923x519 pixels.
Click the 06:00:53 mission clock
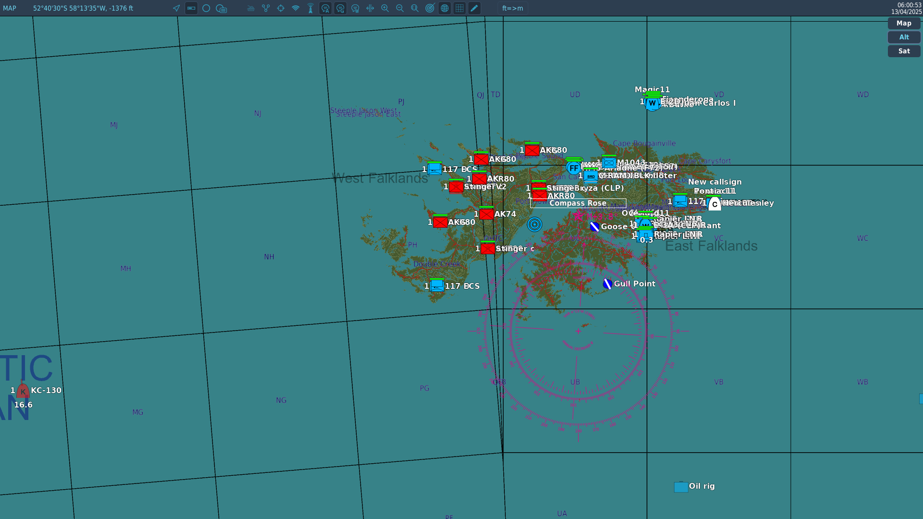[909, 5]
